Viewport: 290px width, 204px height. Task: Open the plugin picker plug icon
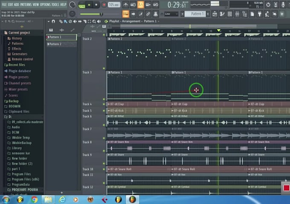[x=260, y=14]
